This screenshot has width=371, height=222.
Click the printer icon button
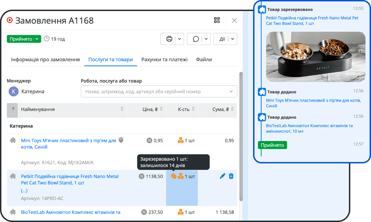pos(169,39)
